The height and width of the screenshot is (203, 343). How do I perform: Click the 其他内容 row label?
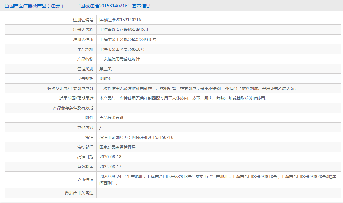coord(85,128)
